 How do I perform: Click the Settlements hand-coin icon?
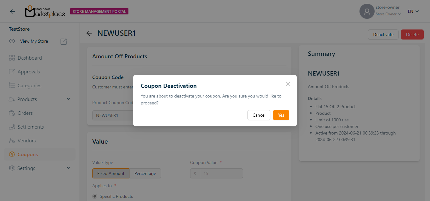coord(12,127)
